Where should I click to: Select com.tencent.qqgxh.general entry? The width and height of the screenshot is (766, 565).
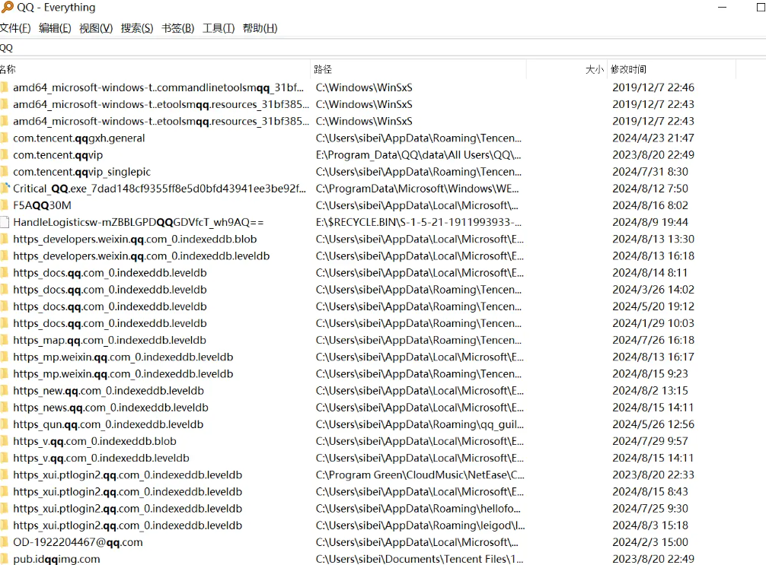79,138
